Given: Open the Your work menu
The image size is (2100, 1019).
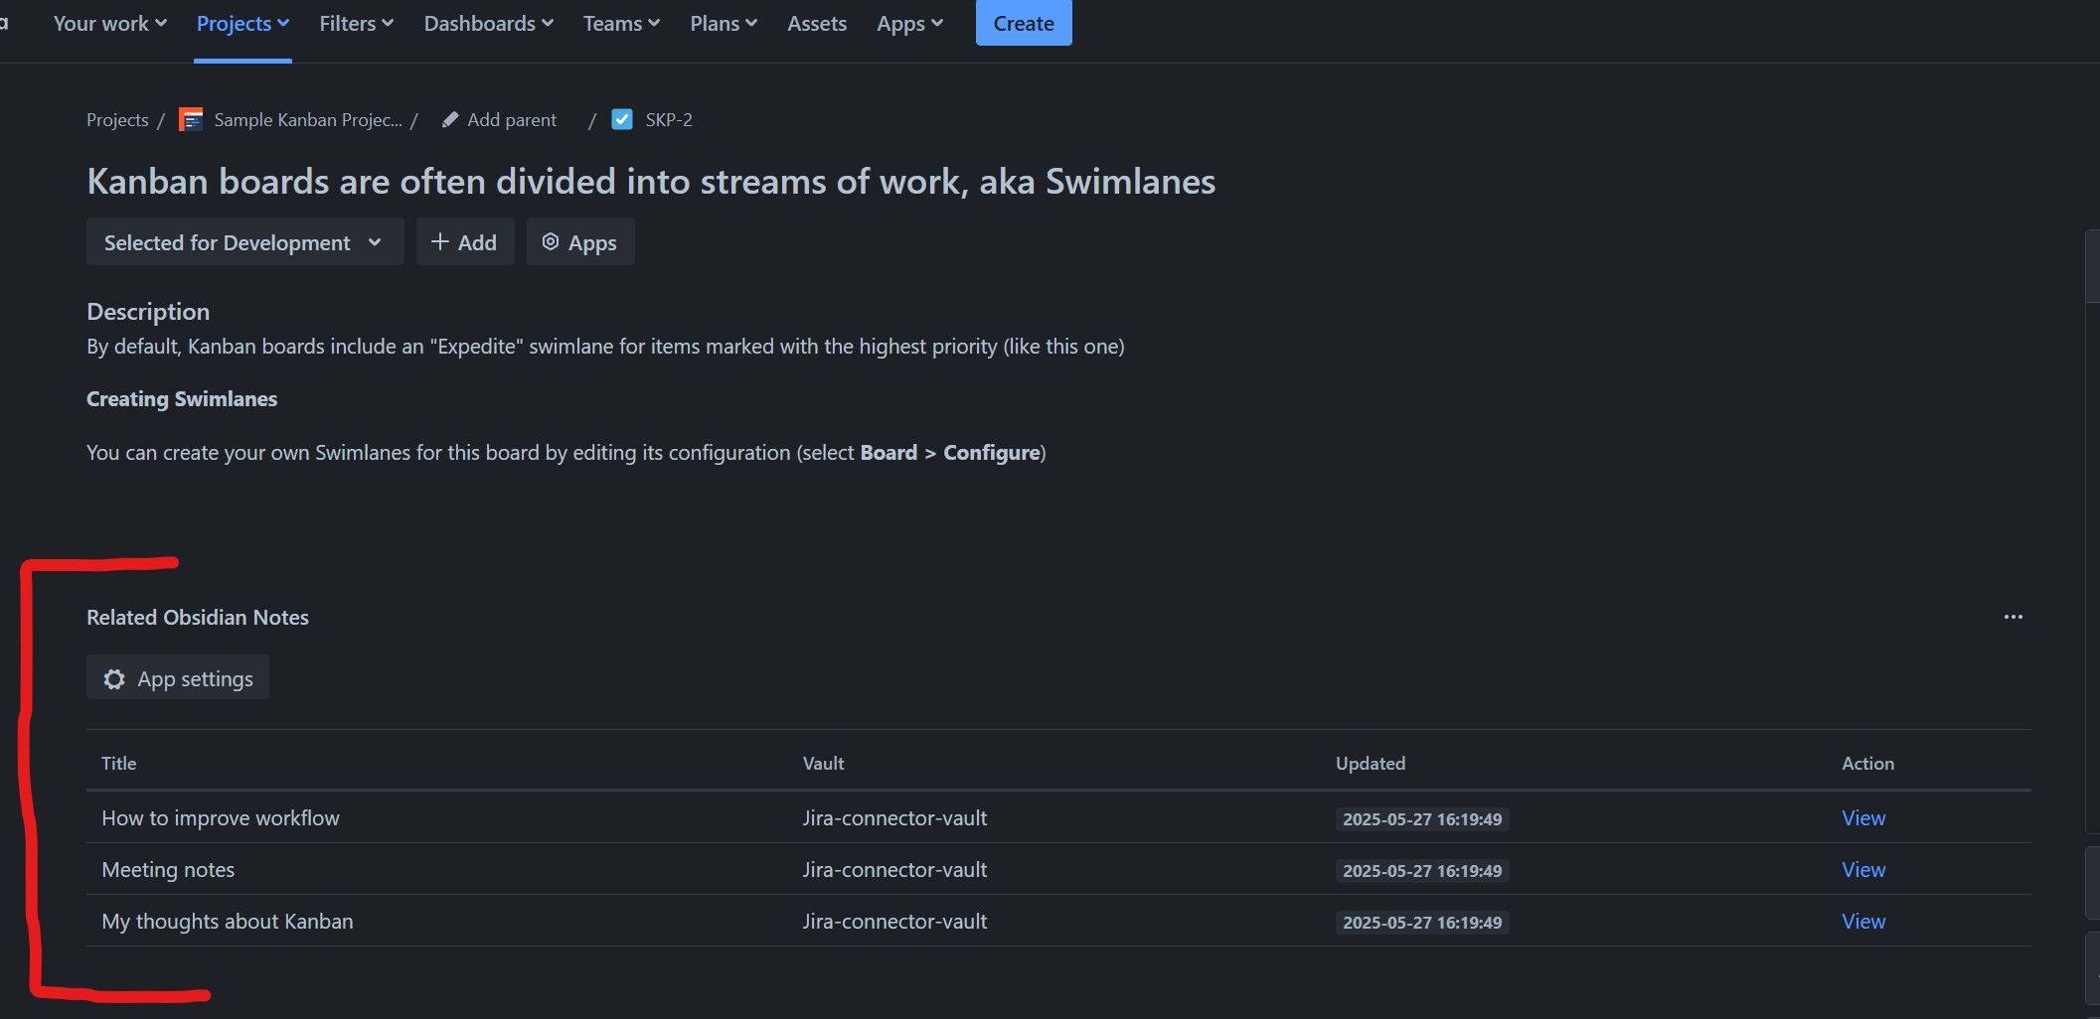Looking at the screenshot, I should coord(109,23).
